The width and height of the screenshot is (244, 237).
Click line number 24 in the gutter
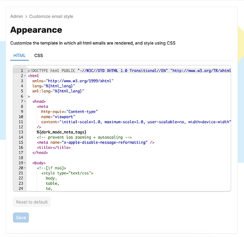21,188
